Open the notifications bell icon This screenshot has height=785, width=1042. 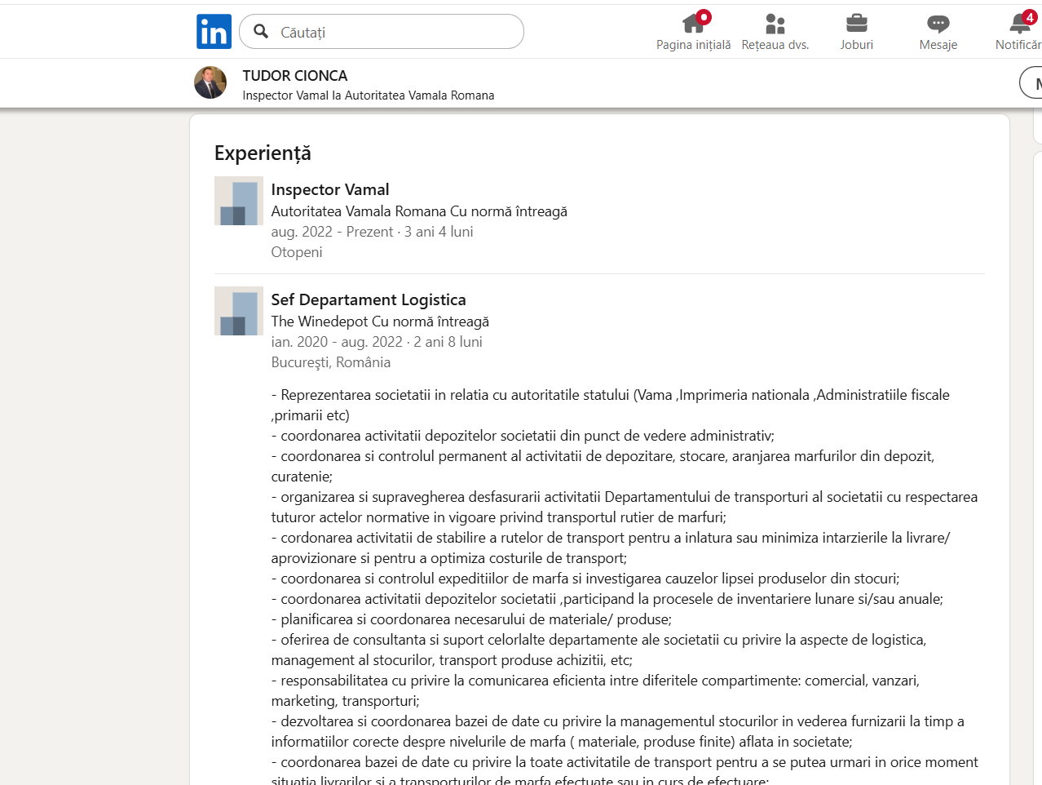[x=1018, y=24]
